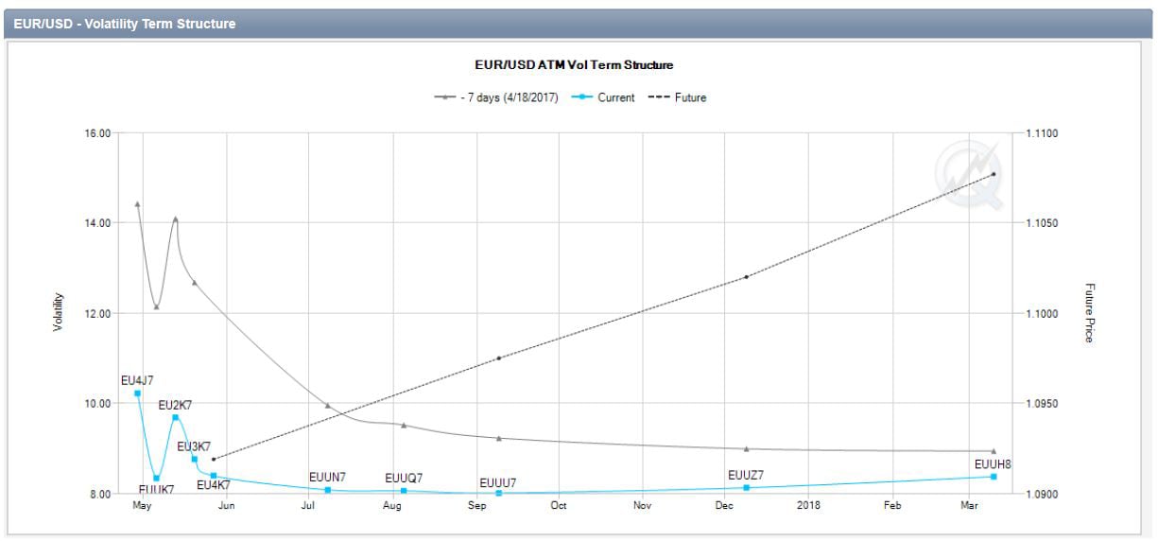Viewport: 1158px width, 541px height.
Task: Select the EU4K7 data point
Action: pyautogui.click(x=214, y=476)
